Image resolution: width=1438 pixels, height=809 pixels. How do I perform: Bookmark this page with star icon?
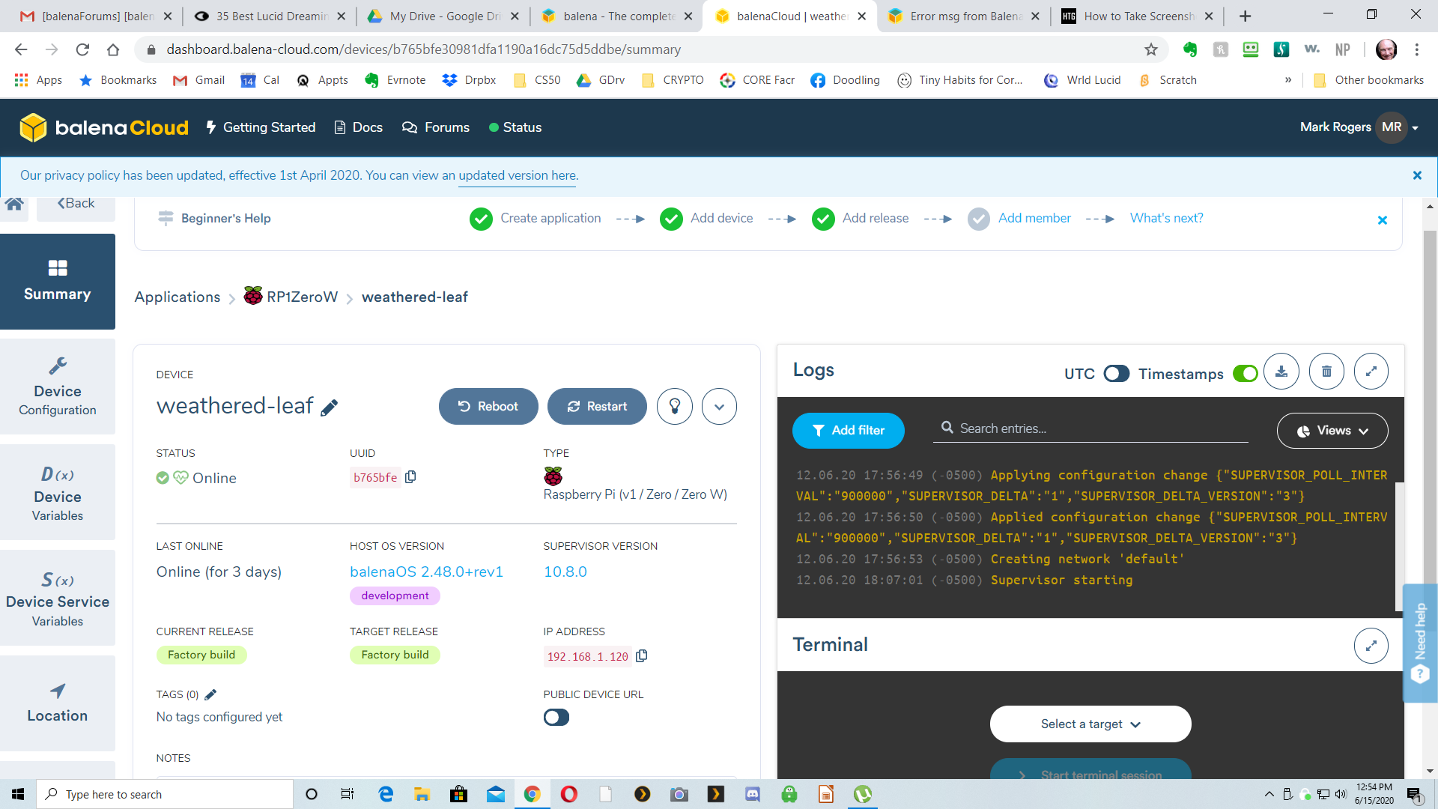[x=1151, y=49]
